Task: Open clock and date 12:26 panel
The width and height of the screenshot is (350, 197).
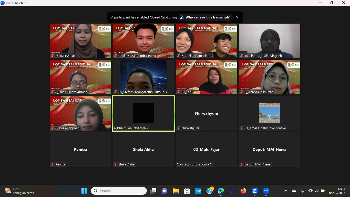Action: click(338, 191)
